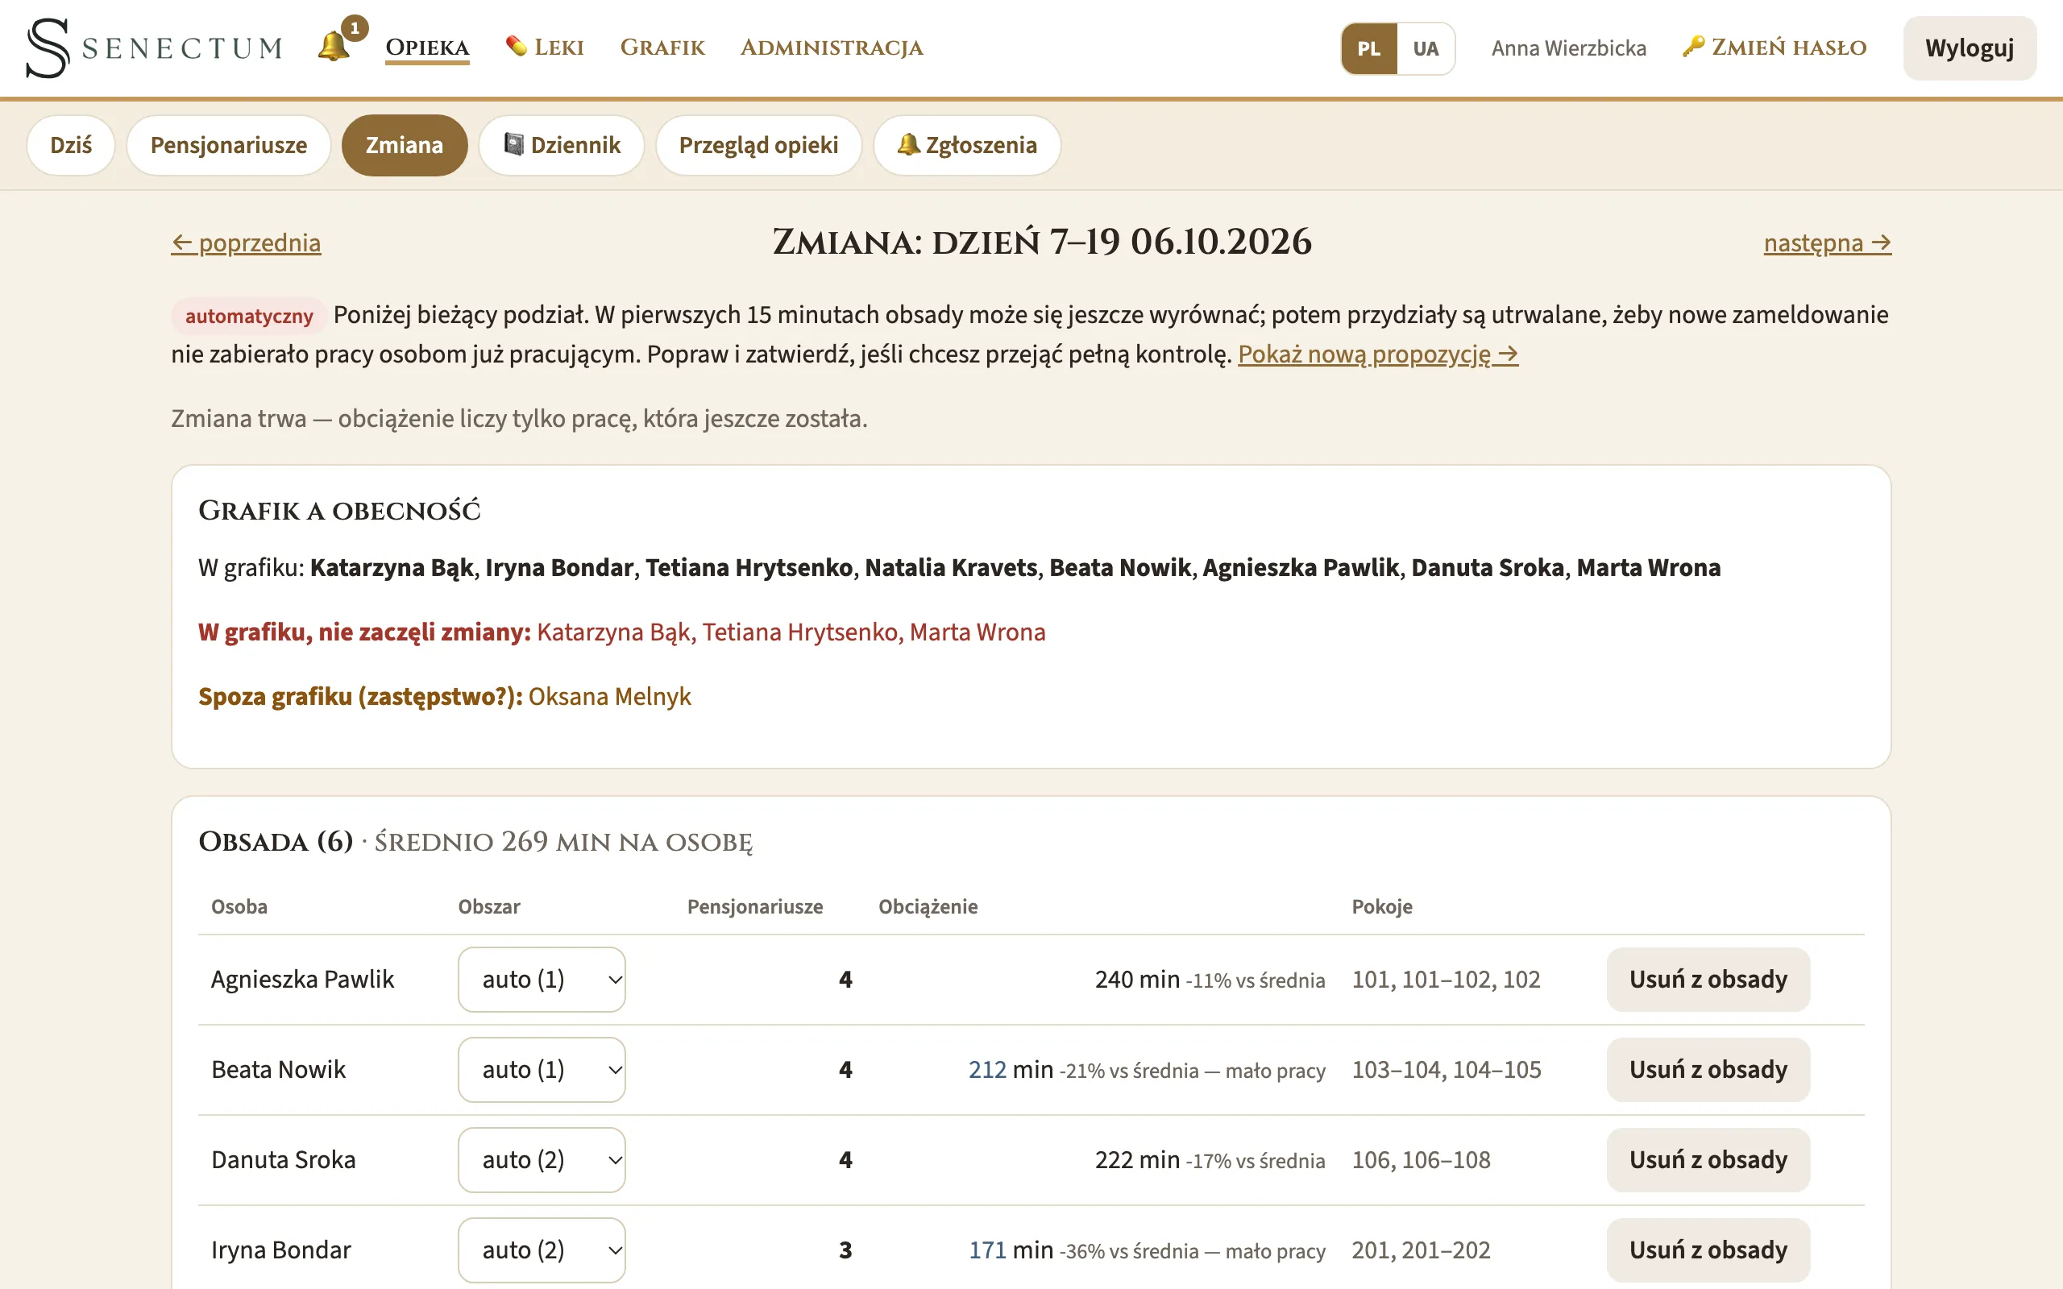
Task: Remove Iryna Bondar from the staffing
Action: pyautogui.click(x=1708, y=1250)
